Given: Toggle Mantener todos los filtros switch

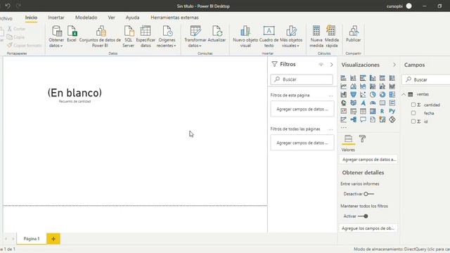Looking at the screenshot, I should 363,216.
